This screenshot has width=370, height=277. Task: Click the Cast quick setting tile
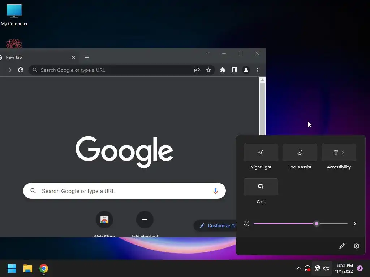tap(261, 187)
